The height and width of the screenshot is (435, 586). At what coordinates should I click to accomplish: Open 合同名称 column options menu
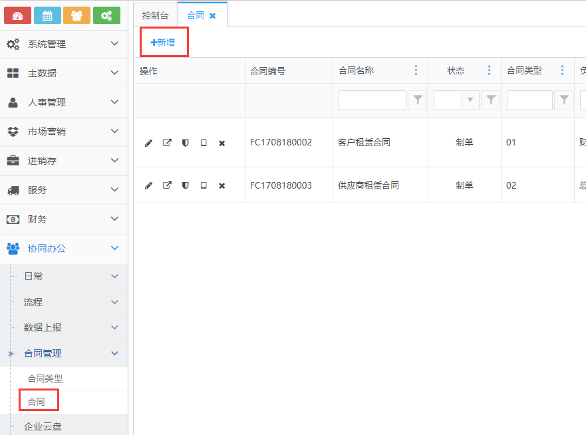[416, 70]
